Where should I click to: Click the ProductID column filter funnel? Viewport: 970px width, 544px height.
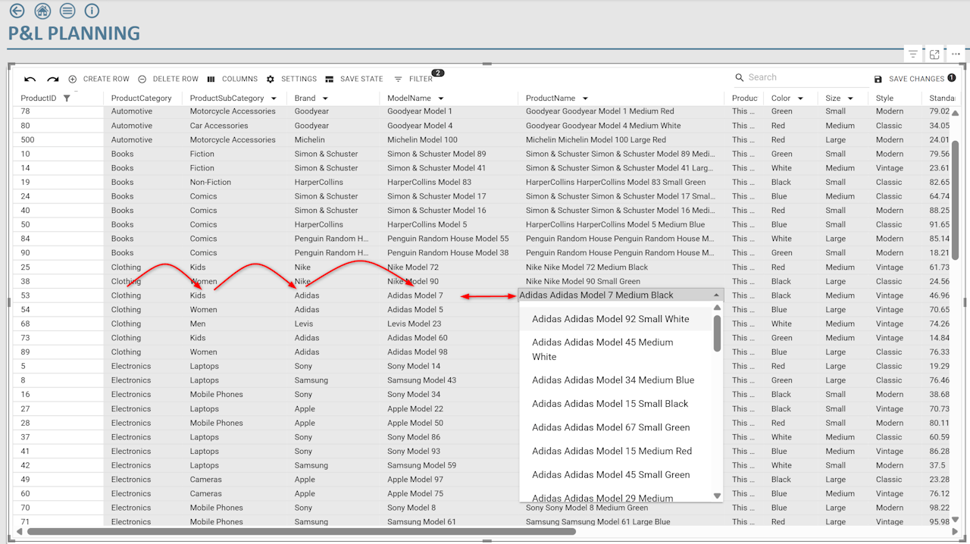click(67, 98)
